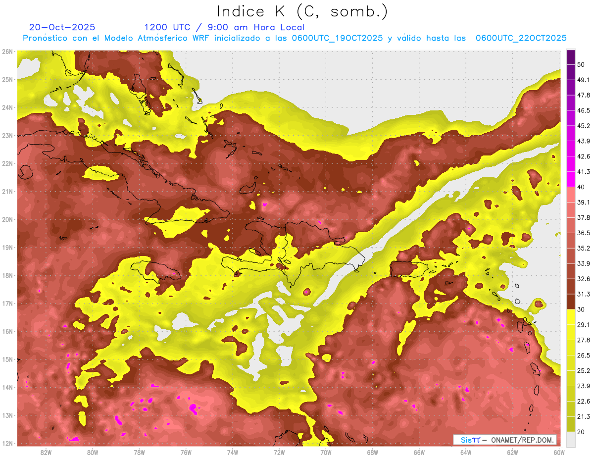Click the Puerto Rico island outline on map

408,269
